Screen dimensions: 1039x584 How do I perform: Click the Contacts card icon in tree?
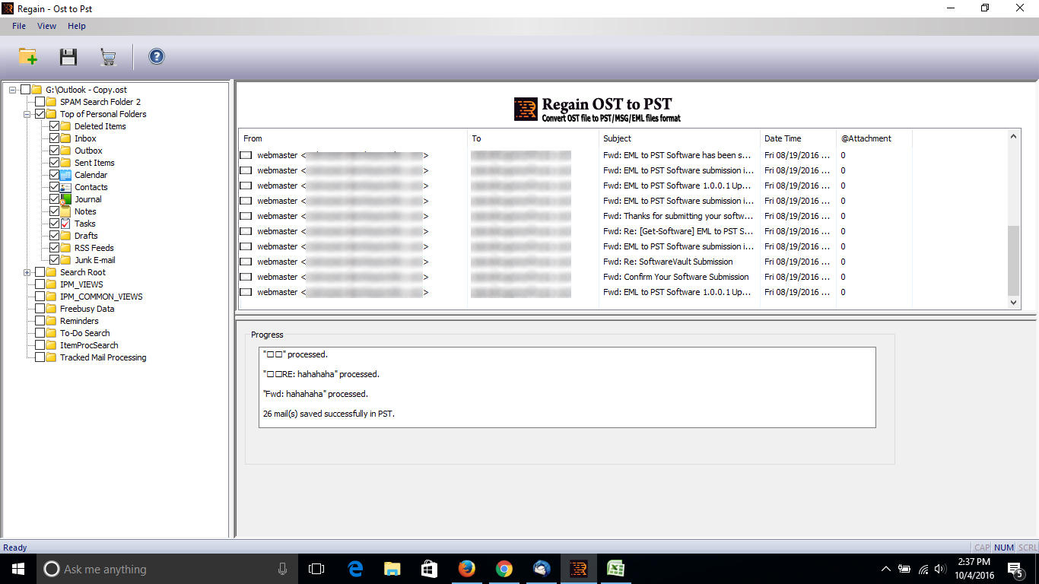(x=65, y=187)
